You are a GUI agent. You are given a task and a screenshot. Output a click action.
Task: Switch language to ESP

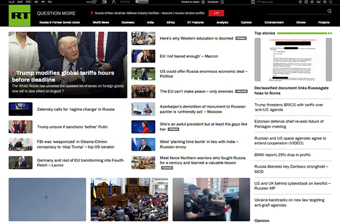click(20, 2)
